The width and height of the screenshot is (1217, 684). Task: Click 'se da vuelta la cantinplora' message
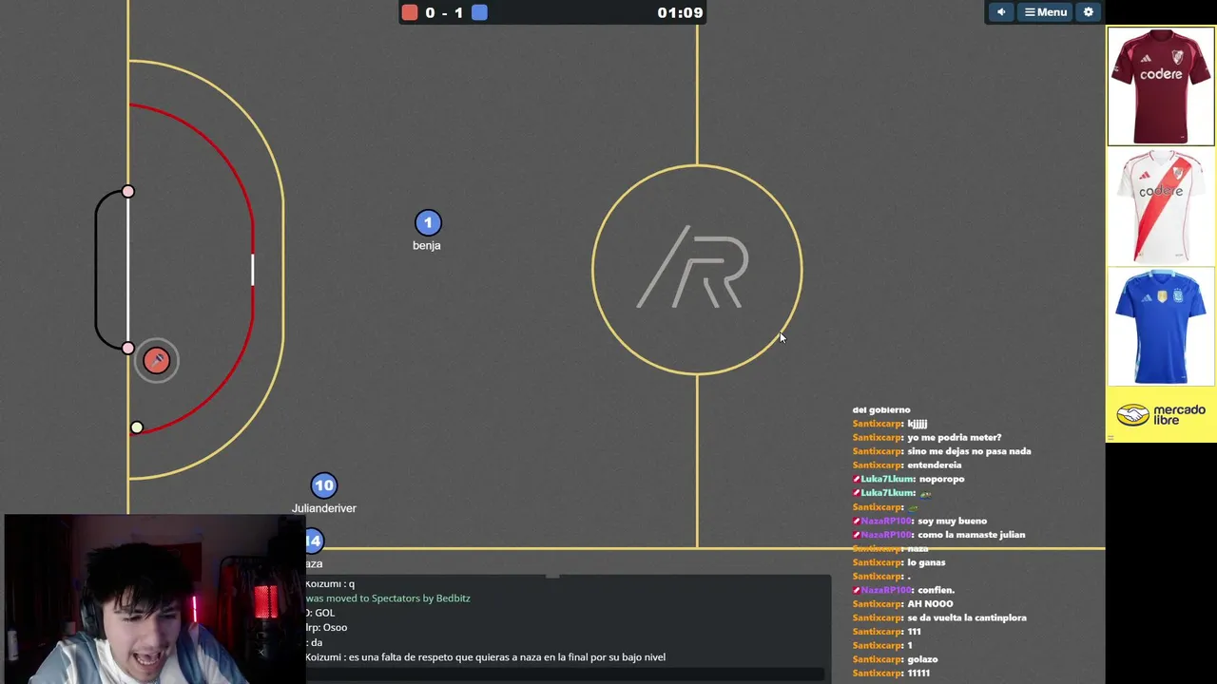(x=939, y=617)
